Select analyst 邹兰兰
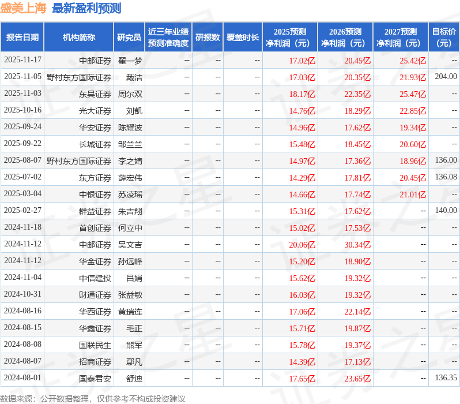 click(x=130, y=144)
